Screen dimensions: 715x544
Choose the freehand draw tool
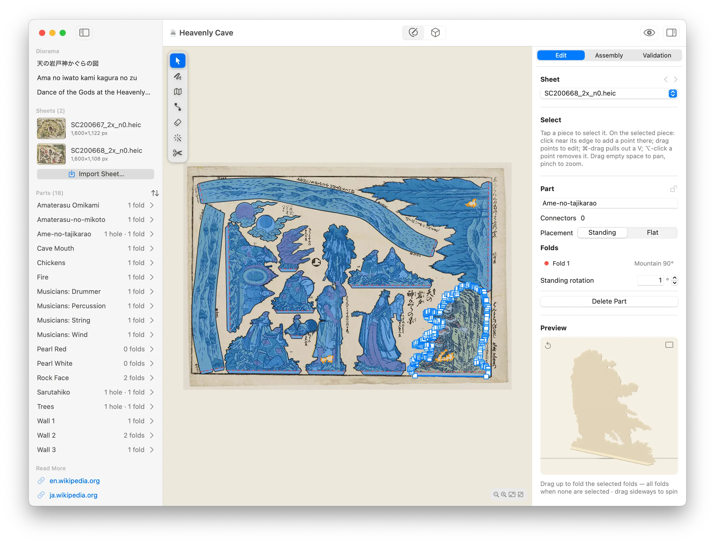[177, 76]
